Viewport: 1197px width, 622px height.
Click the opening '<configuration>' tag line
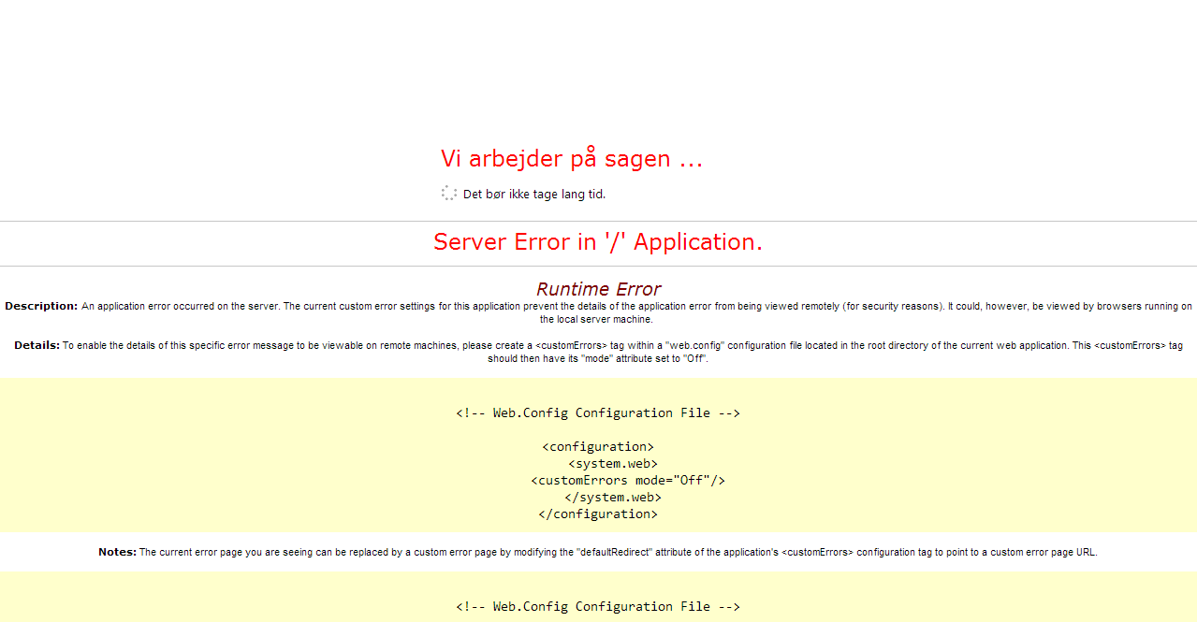tap(598, 446)
